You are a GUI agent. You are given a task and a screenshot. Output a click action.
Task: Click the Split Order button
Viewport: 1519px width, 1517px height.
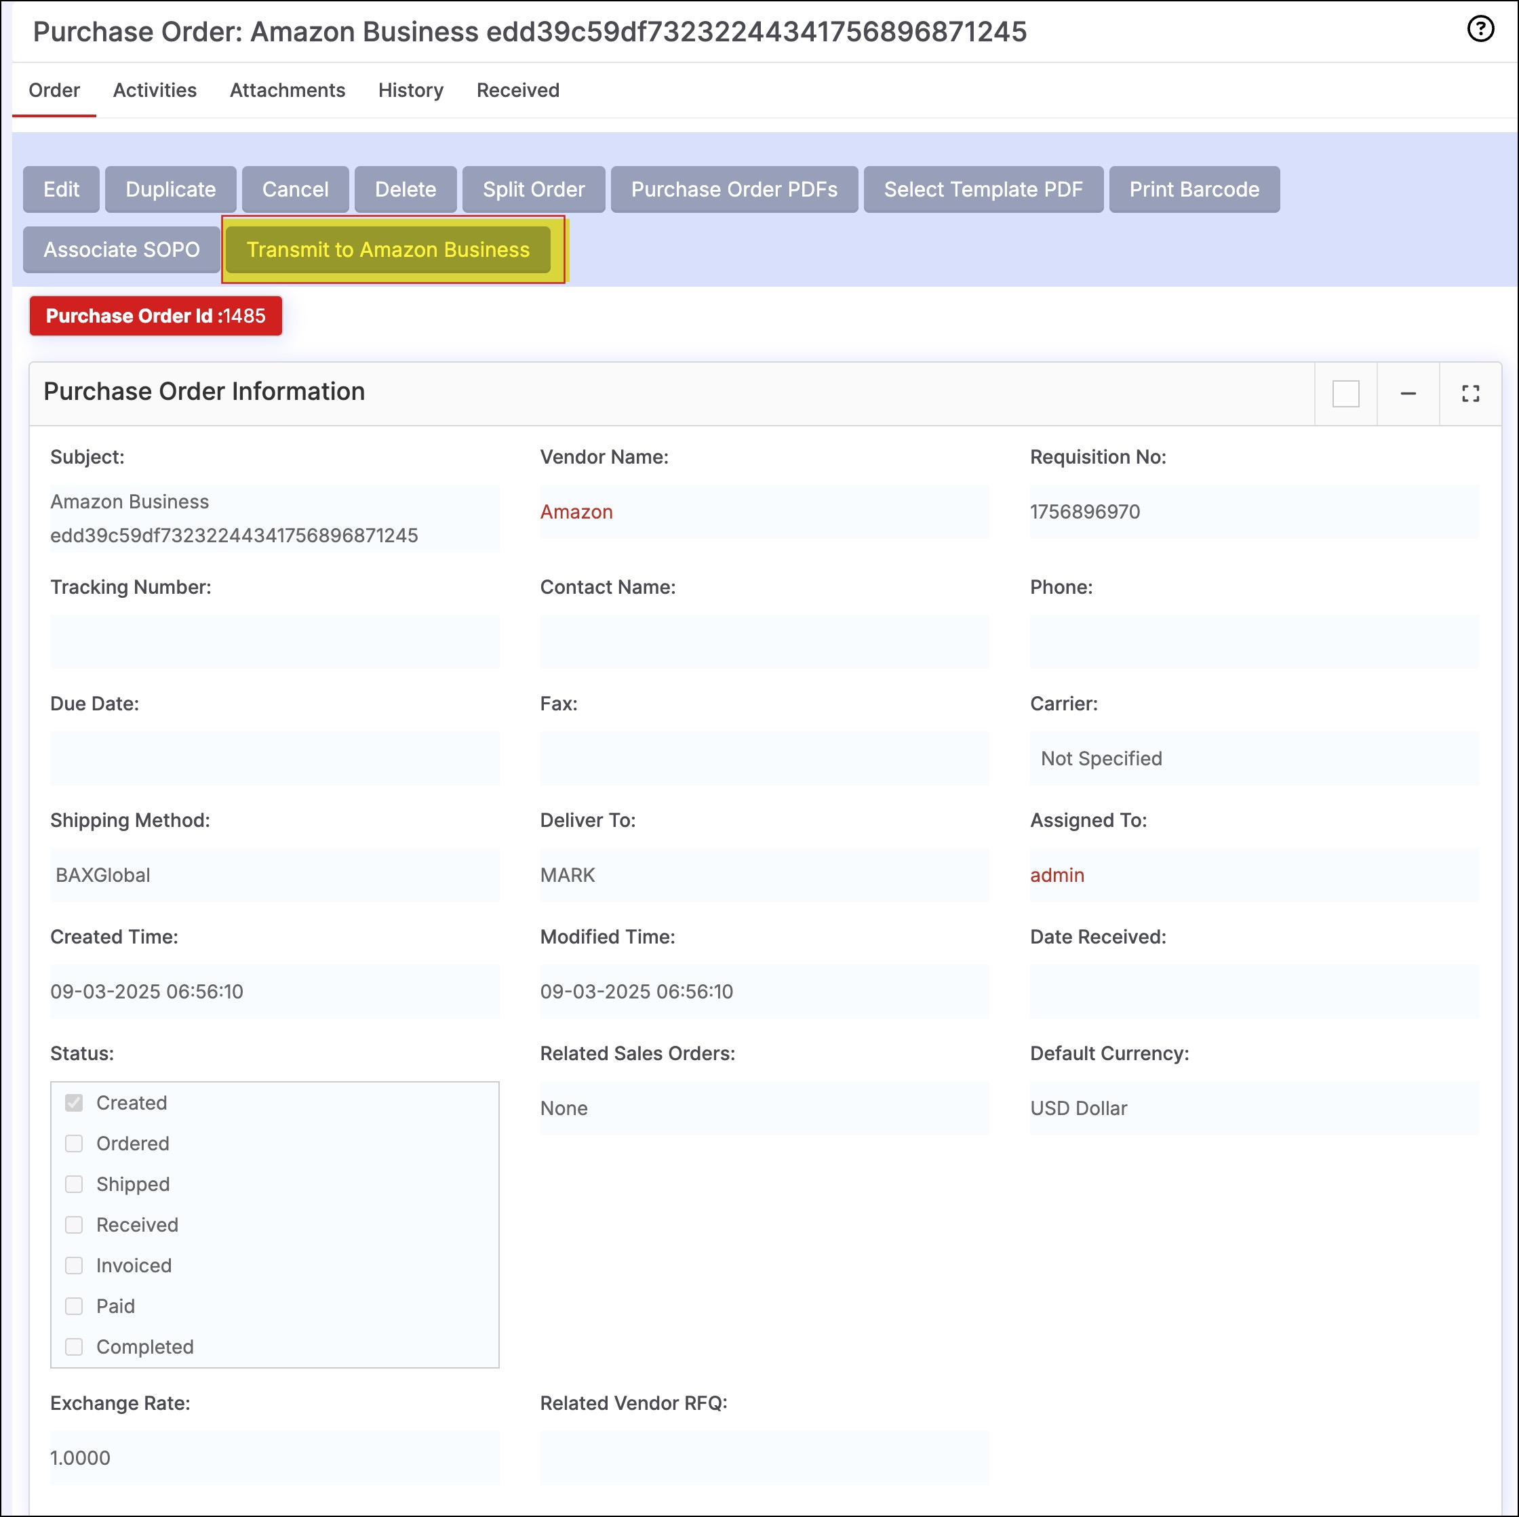533,189
